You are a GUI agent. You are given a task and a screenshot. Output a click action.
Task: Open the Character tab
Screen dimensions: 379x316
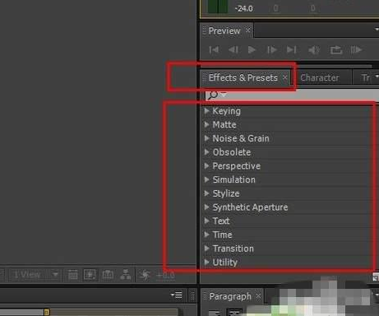pos(320,77)
